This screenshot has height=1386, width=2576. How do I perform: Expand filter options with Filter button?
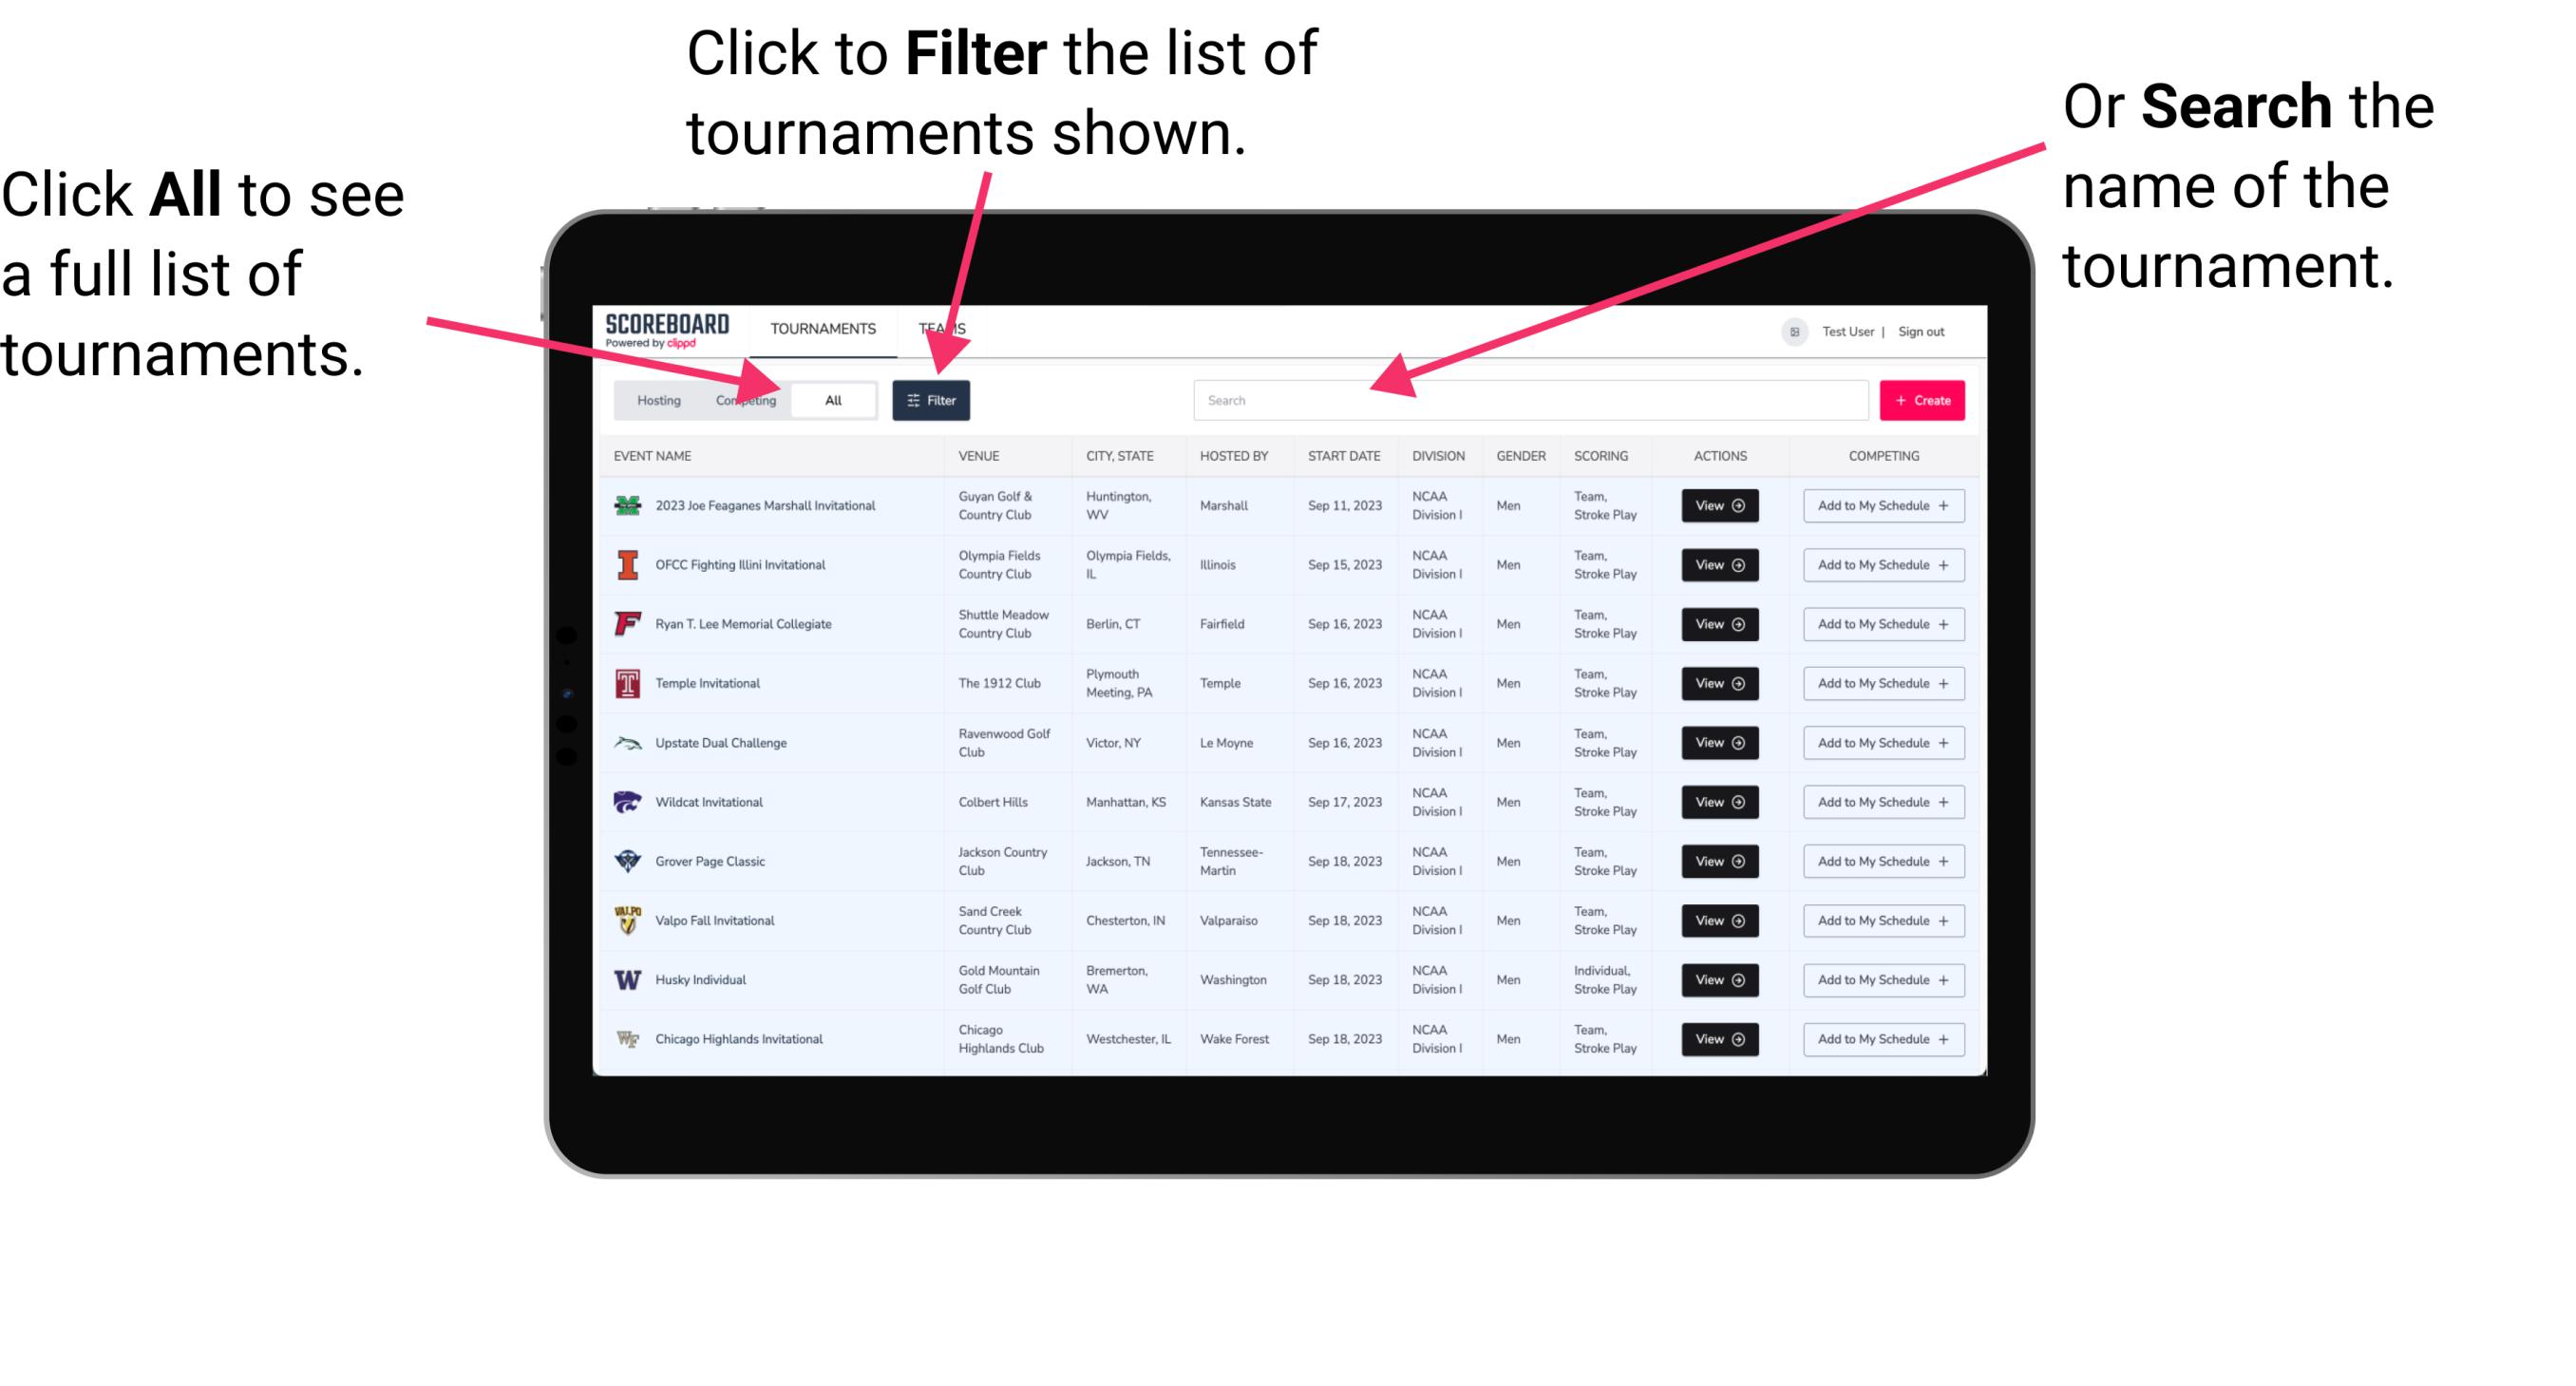point(932,399)
